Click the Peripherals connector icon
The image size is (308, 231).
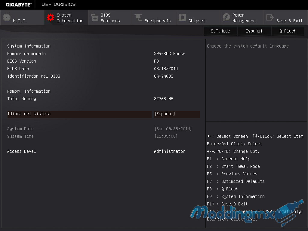(x=138, y=17)
